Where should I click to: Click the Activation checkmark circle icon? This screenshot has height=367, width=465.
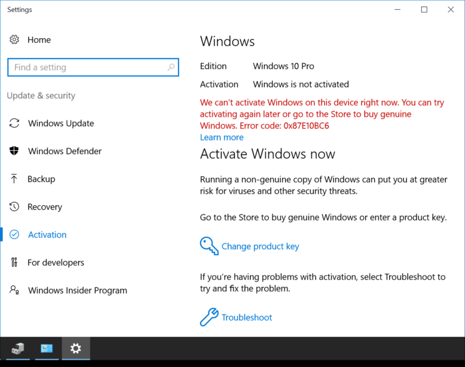coord(15,234)
